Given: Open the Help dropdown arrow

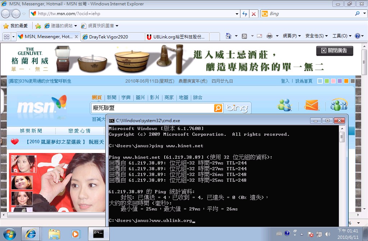Looking at the screenshot, I should tap(362, 36).
